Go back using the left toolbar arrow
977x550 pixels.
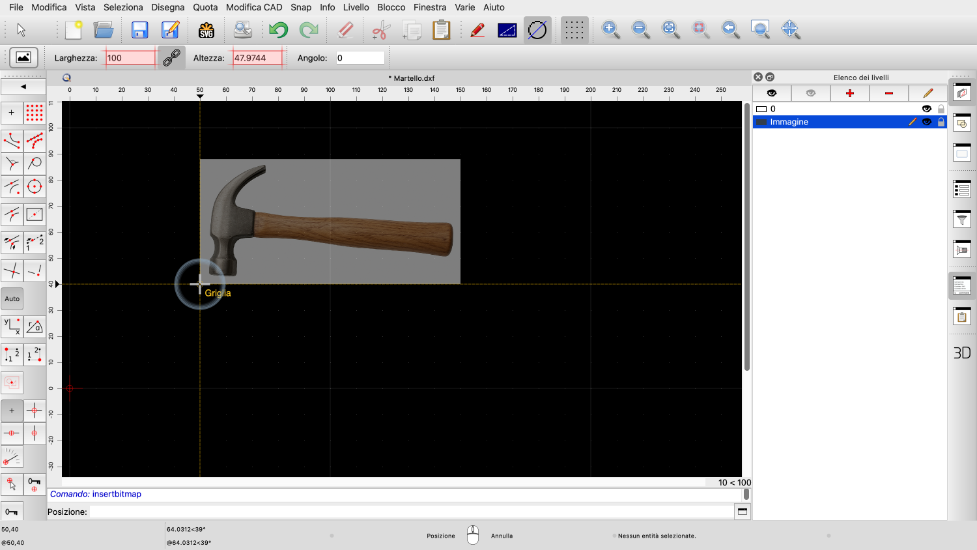coord(23,87)
